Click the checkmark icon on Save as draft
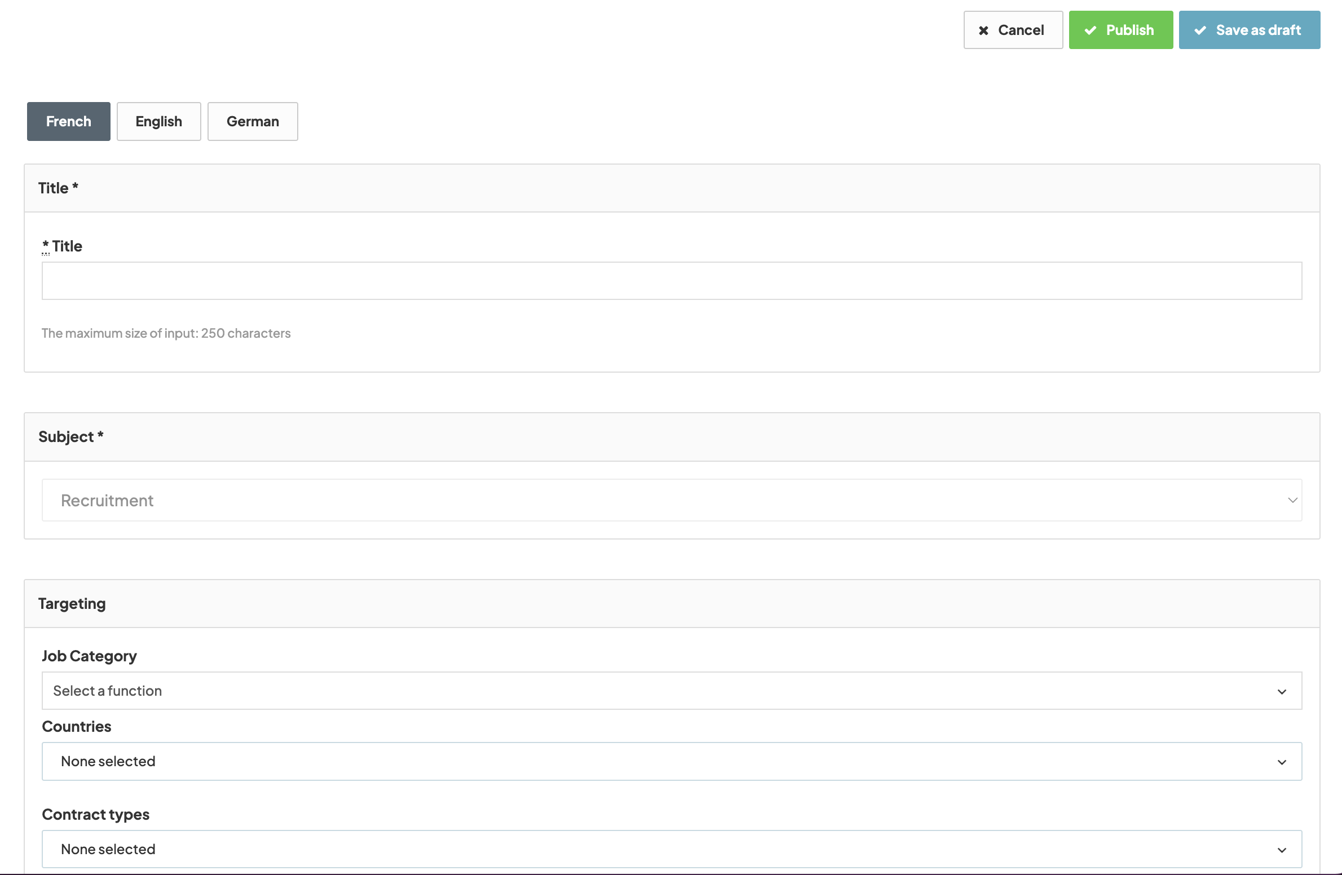The height and width of the screenshot is (875, 1342). click(x=1200, y=30)
